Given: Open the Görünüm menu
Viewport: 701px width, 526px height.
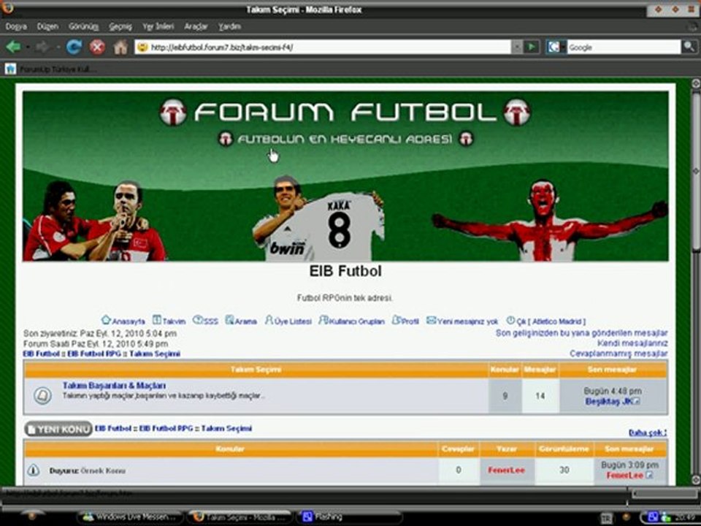Looking at the screenshot, I should point(83,26).
